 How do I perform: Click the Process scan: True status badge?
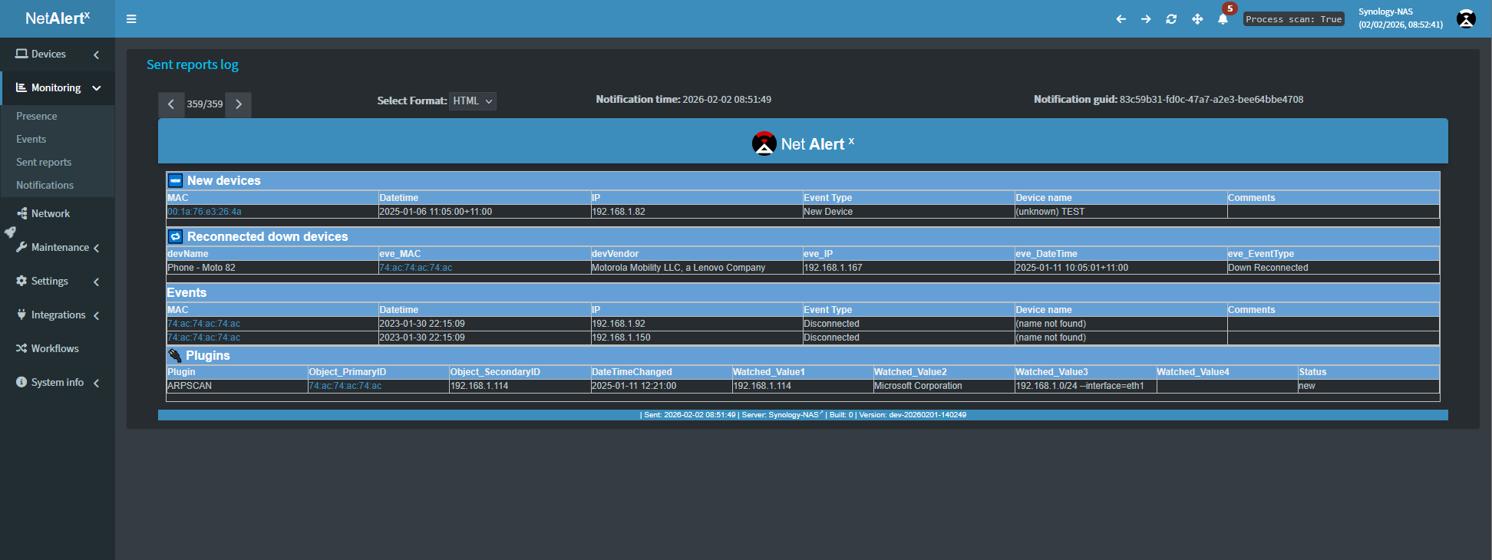point(1293,19)
